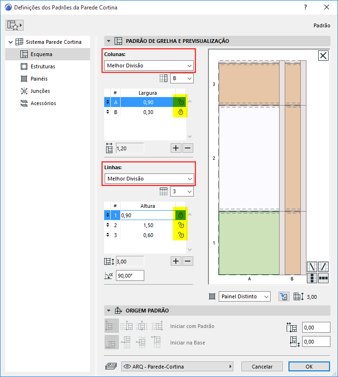Confirm with OK button
Image resolution: width=338 pixels, height=377 pixels.
(x=309, y=367)
